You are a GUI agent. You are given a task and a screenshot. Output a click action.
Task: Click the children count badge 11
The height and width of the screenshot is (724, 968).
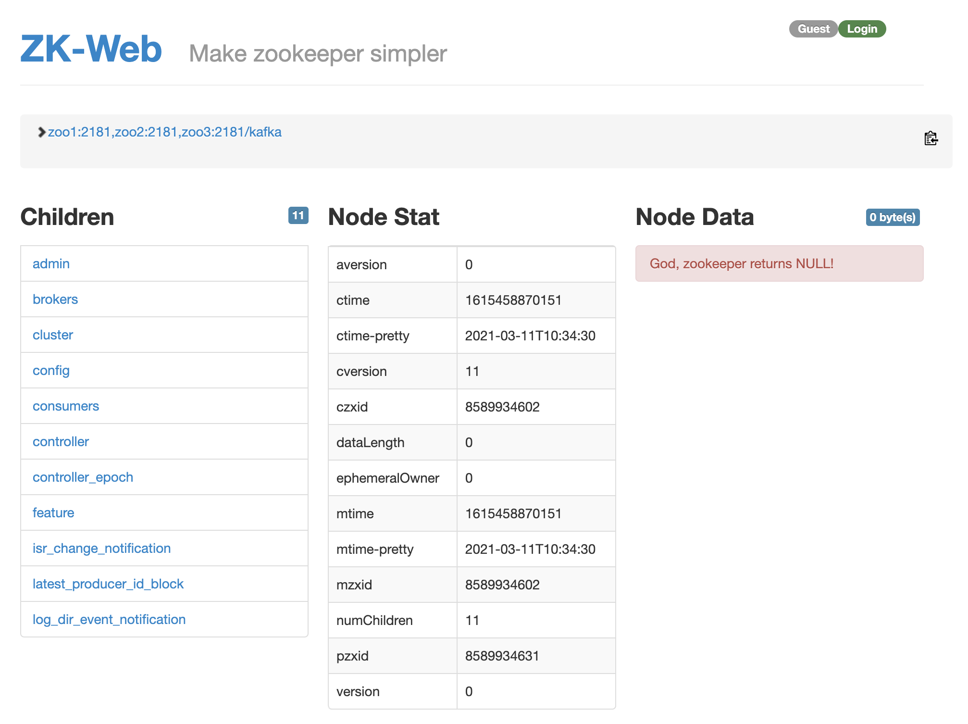298,215
